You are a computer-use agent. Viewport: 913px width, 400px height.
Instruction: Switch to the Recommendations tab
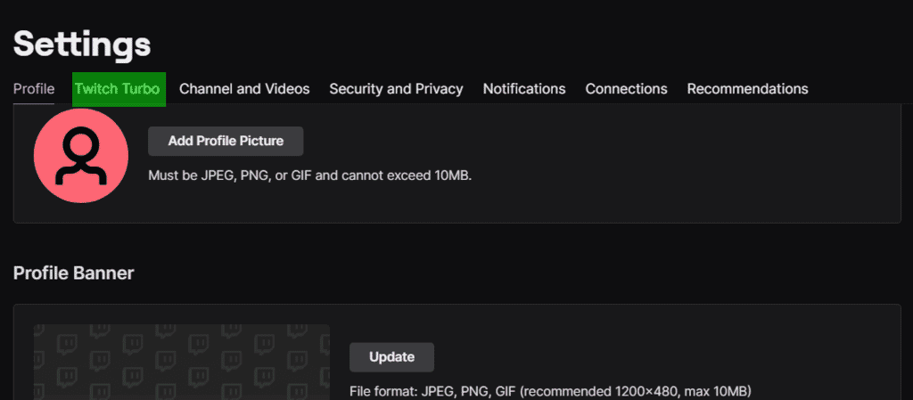click(748, 89)
